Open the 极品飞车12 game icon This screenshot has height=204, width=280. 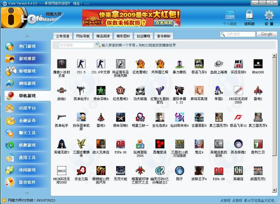click(x=238, y=117)
